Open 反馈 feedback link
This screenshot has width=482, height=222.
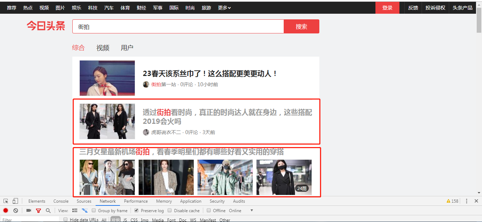[x=413, y=8]
